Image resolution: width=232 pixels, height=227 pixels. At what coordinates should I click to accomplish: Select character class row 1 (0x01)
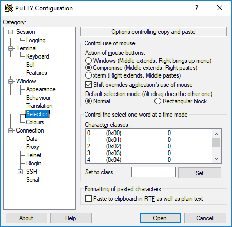pyautogui.click(x=149, y=140)
